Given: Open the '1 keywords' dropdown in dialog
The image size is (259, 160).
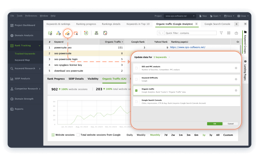Looking at the screenshot, I should click(x=162, y=57).
